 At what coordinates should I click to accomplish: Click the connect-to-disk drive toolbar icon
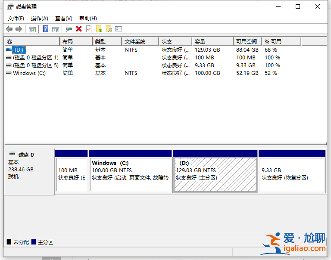click(69, 29)
